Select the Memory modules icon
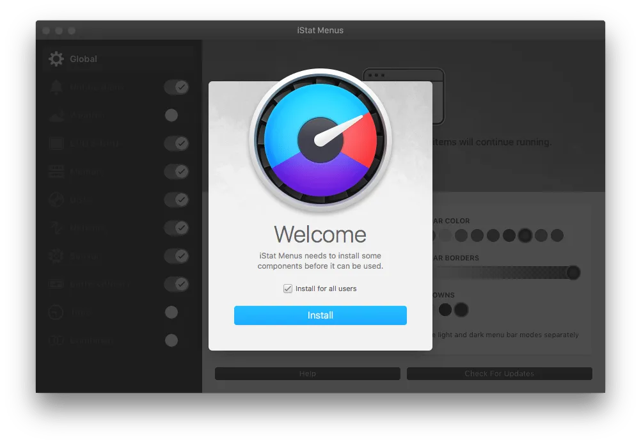641x444 pixels. 56,171
